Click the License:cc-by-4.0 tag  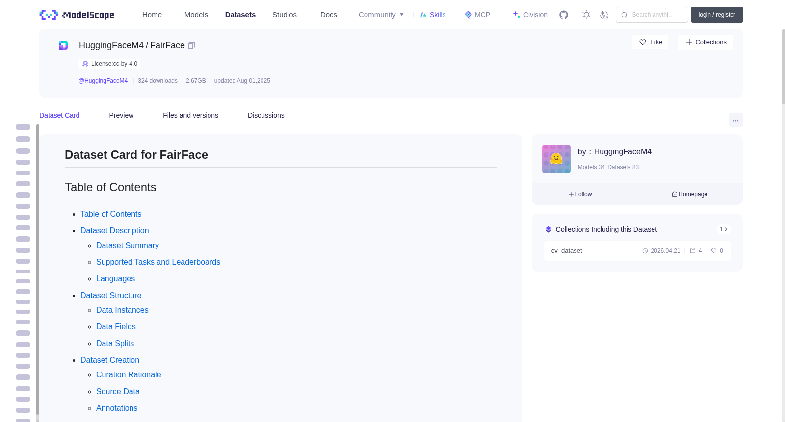click(109, 64)
